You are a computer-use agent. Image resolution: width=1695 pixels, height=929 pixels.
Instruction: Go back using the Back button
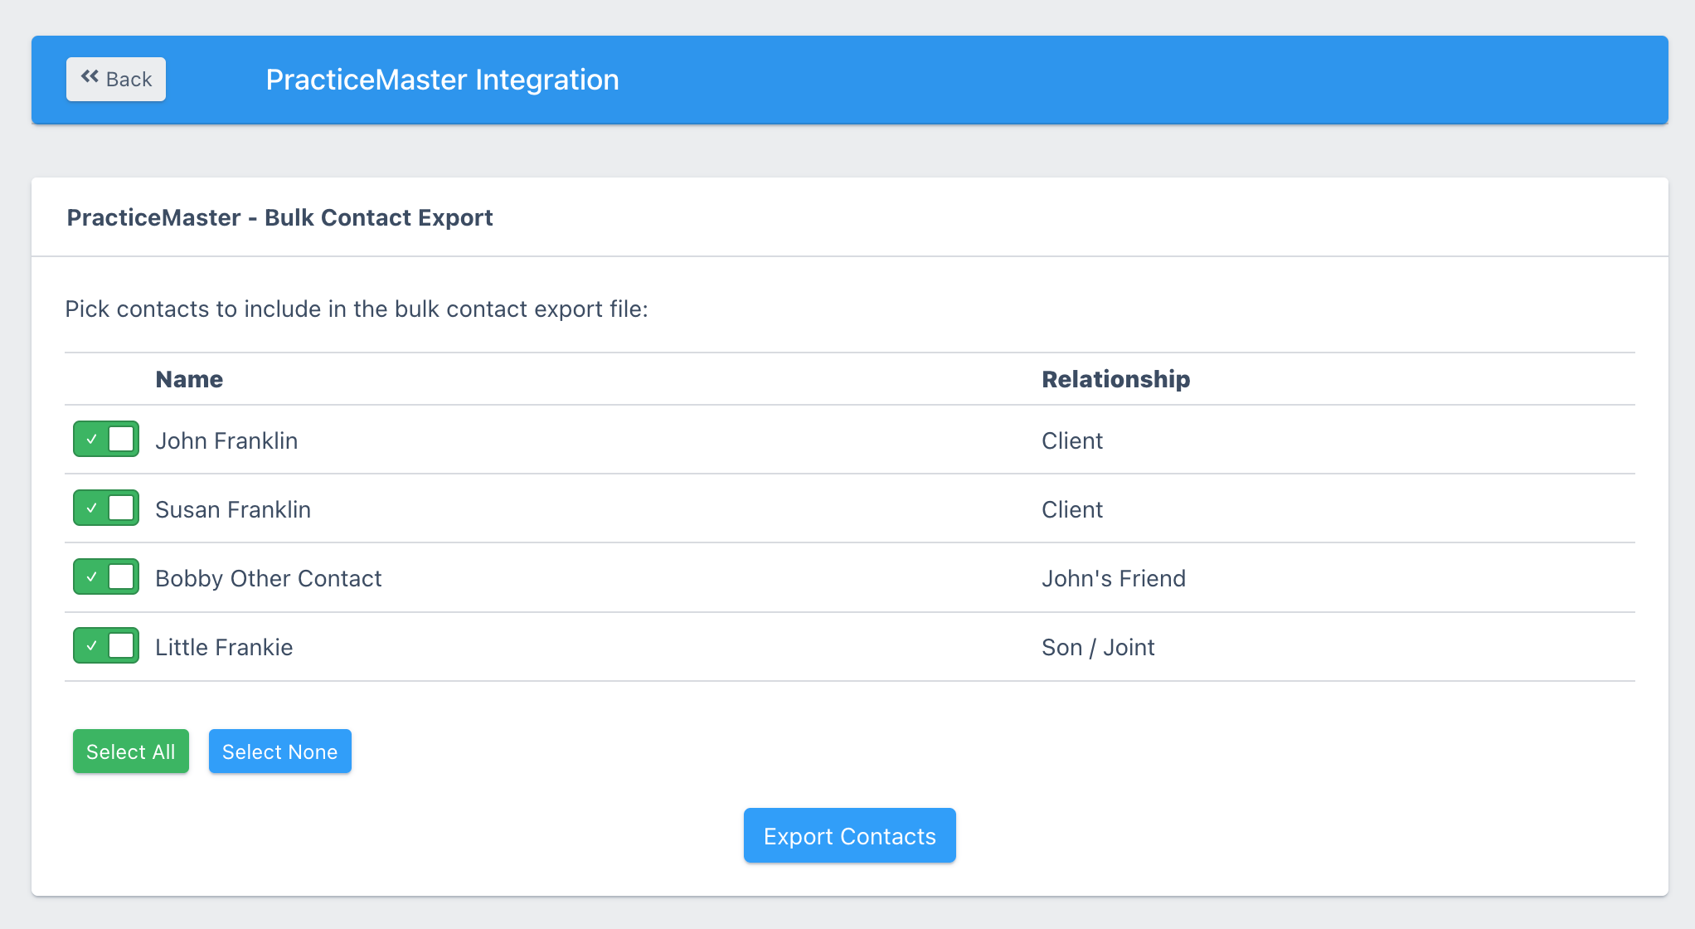point(116,79)
